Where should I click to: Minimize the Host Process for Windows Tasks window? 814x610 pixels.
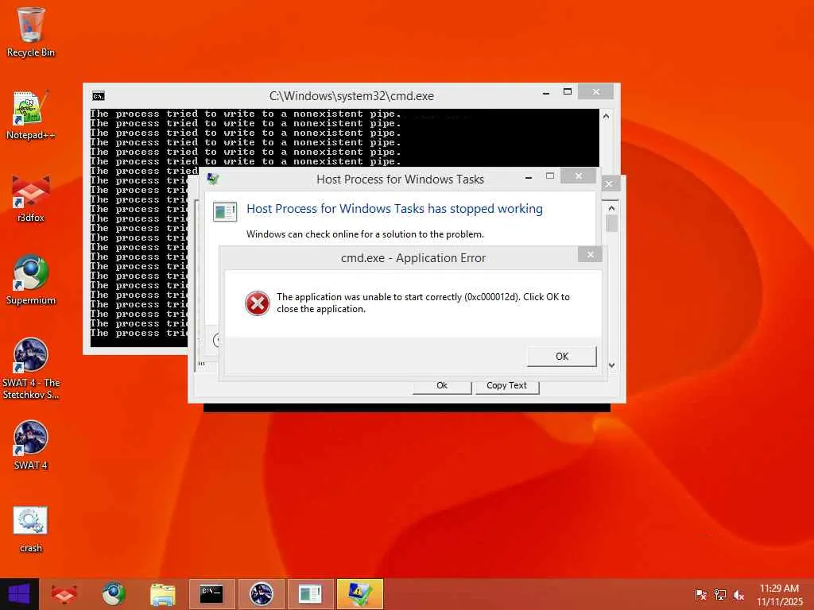pos(529,177)
